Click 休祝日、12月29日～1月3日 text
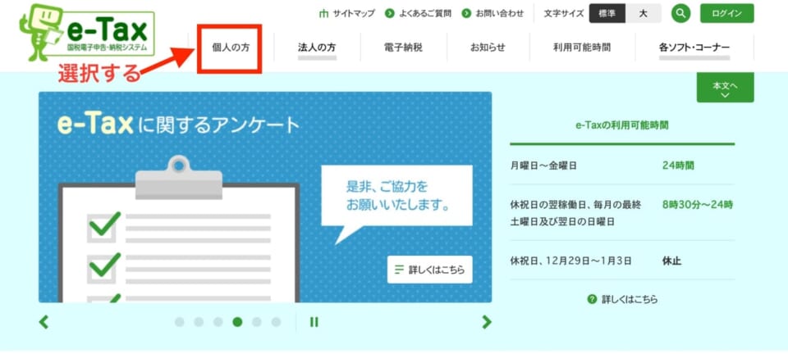The width and height of the screenshot is (788, 354). 571,261
